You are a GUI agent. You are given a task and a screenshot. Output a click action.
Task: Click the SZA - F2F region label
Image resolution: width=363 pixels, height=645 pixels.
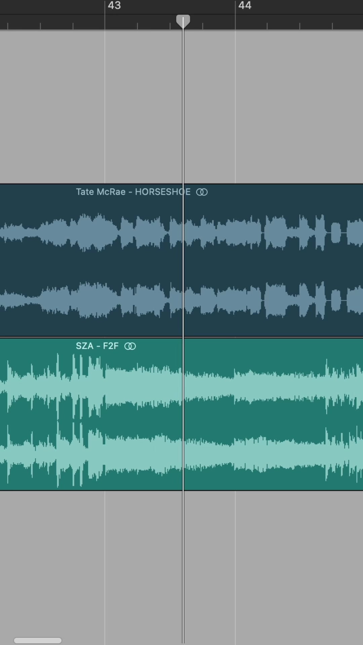[97, 346]
